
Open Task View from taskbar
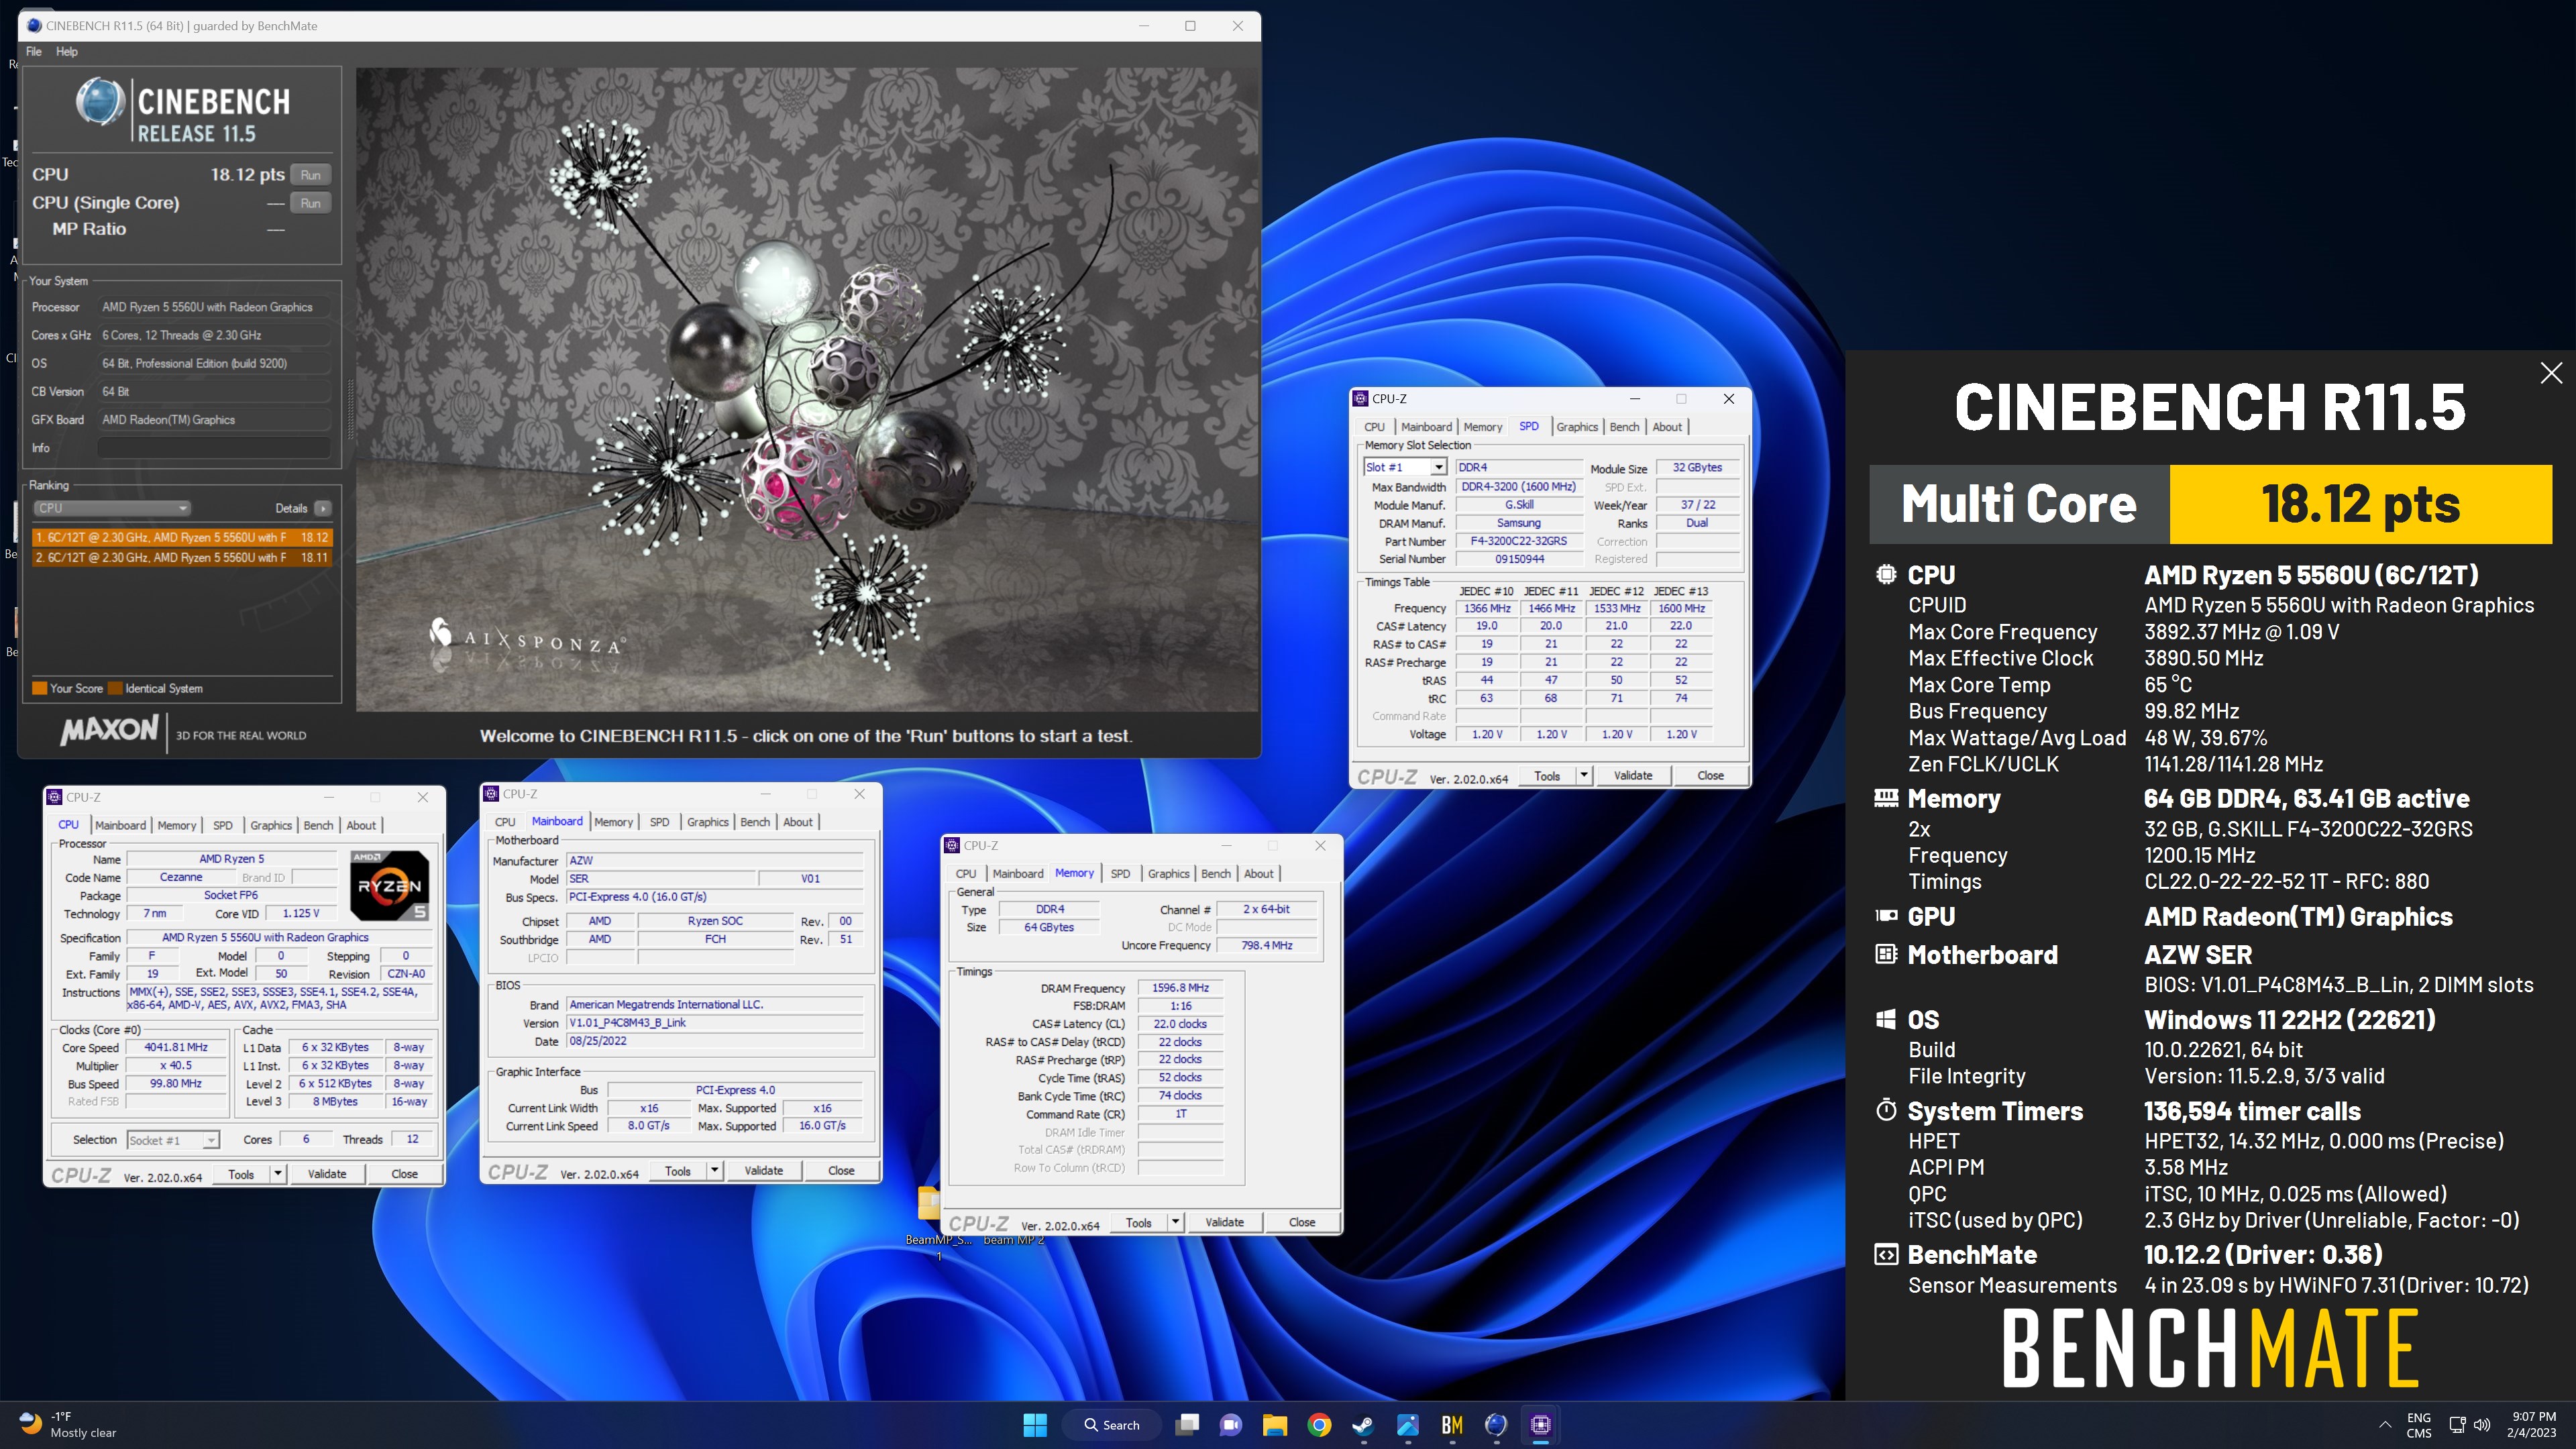tap(1187, 1425)
